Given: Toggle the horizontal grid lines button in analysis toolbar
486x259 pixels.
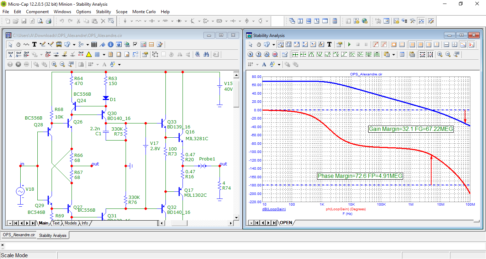Looking at the screenshot, I should pyautogui.click(x=420, y=44).
